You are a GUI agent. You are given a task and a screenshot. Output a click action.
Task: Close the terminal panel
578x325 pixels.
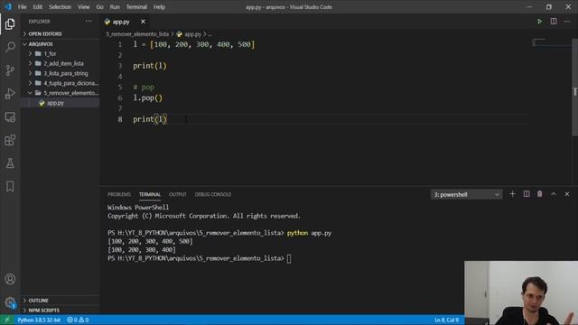coord(567,194)
